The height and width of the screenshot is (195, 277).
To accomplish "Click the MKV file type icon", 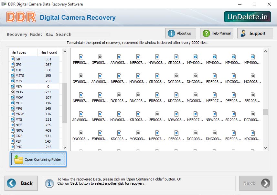I will coord(13,86).
